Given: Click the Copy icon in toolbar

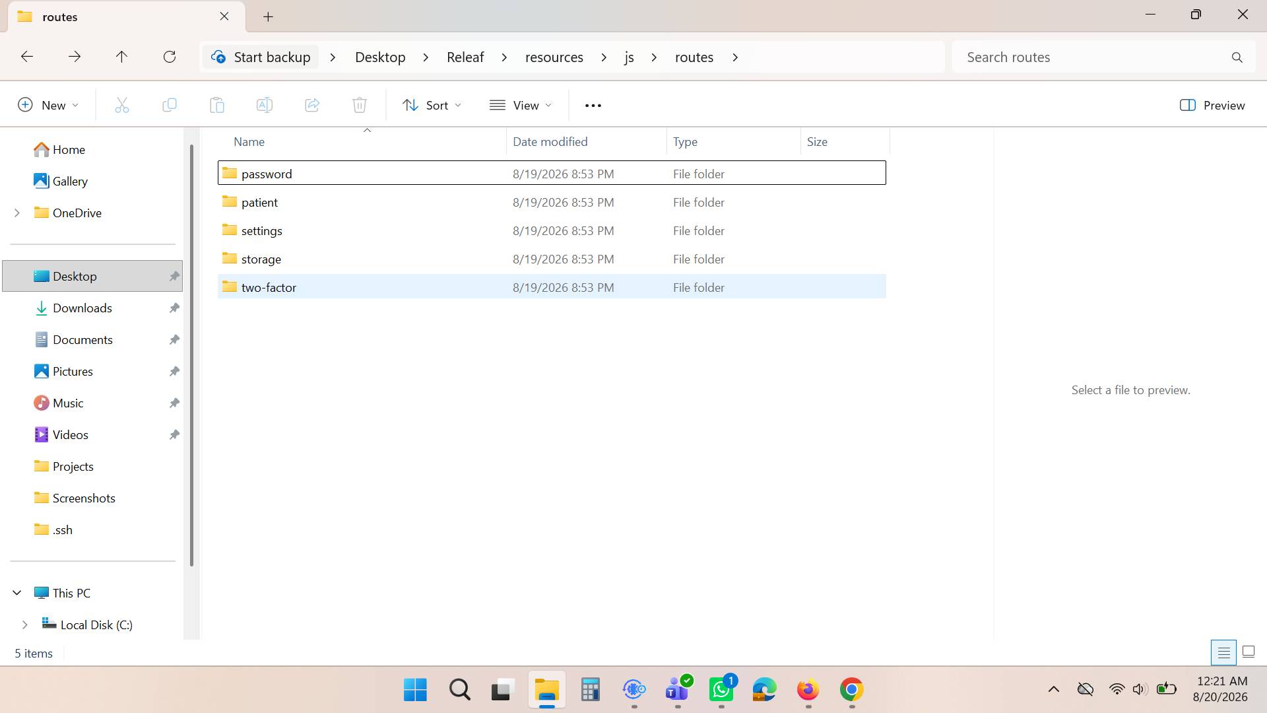Looking at the screenshot, I should [x=170, y=105].
